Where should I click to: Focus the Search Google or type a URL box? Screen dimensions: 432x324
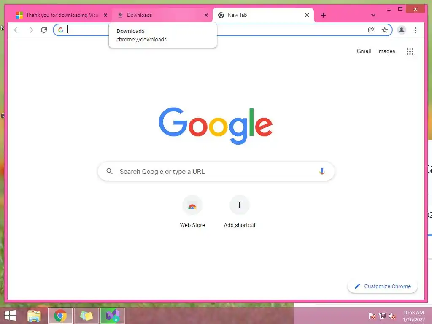click(x=216, y=171)
